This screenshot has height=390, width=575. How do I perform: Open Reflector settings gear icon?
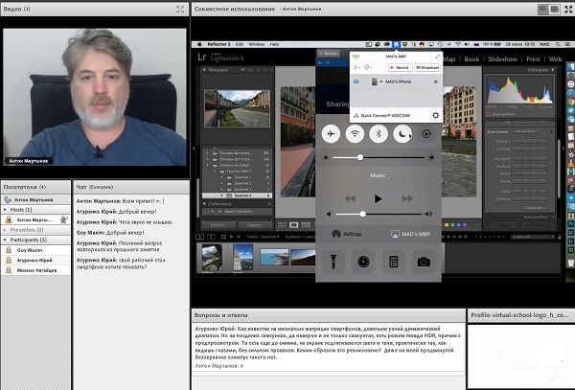436,115
